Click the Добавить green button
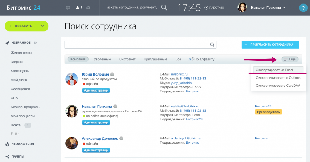 (27, 26)
